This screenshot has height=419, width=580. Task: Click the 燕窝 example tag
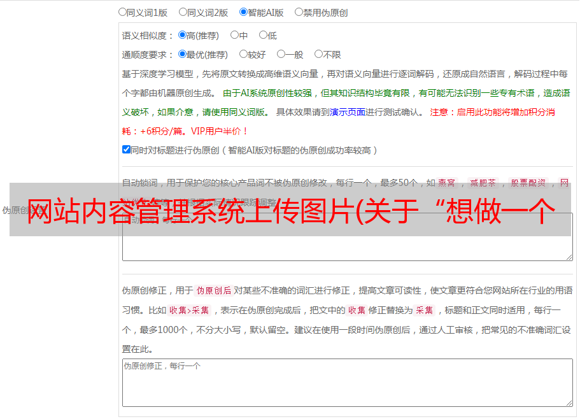tap(447, 183)
